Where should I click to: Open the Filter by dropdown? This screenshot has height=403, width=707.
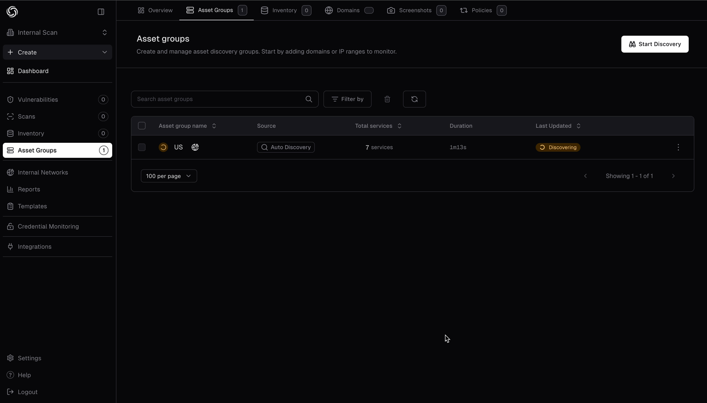[347, 99]
